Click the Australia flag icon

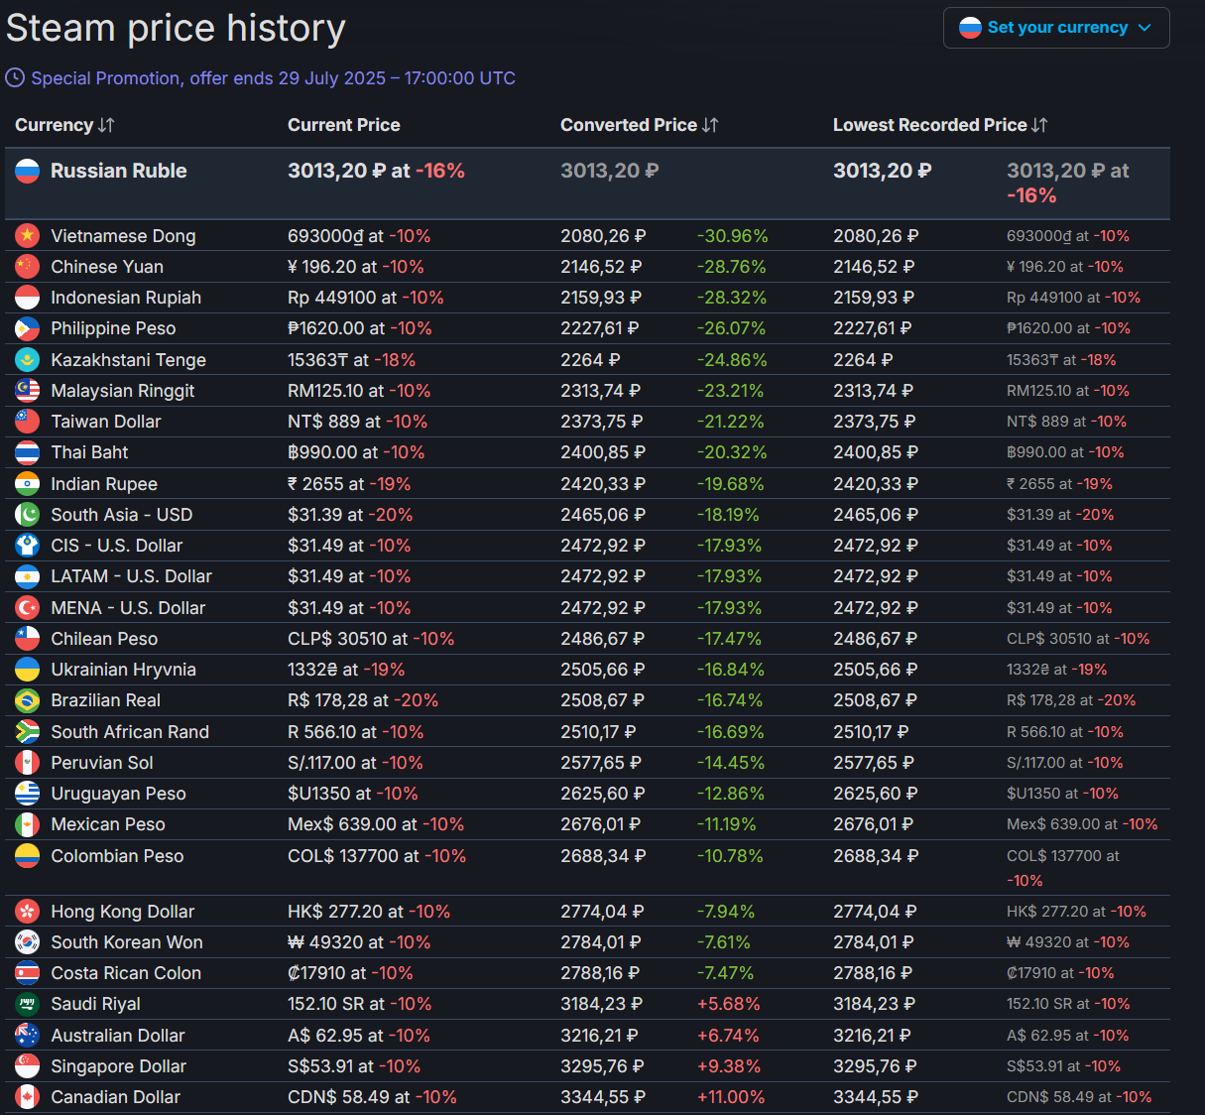(x=28, y=1035)
